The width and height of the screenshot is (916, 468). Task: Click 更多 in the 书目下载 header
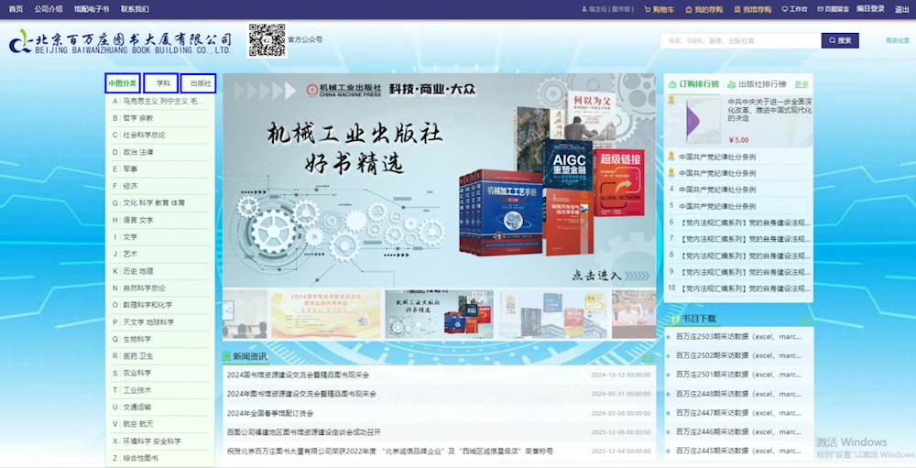tap(805, 319)
